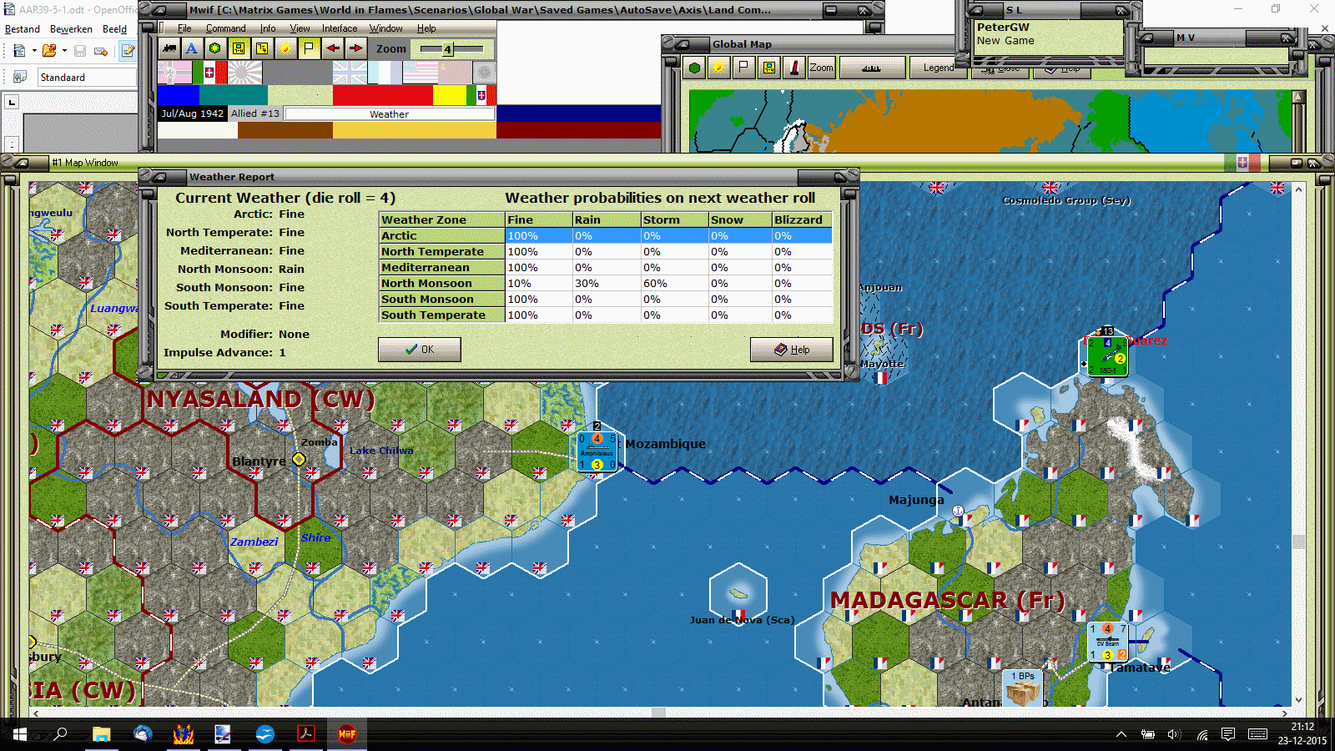Click the yellow stacked units toolbar icon
1335x751 pixels.
click(x=262, y=48)
